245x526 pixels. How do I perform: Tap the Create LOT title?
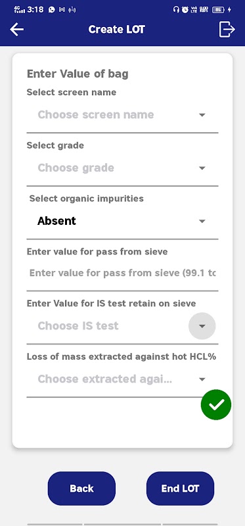(117, 30)
